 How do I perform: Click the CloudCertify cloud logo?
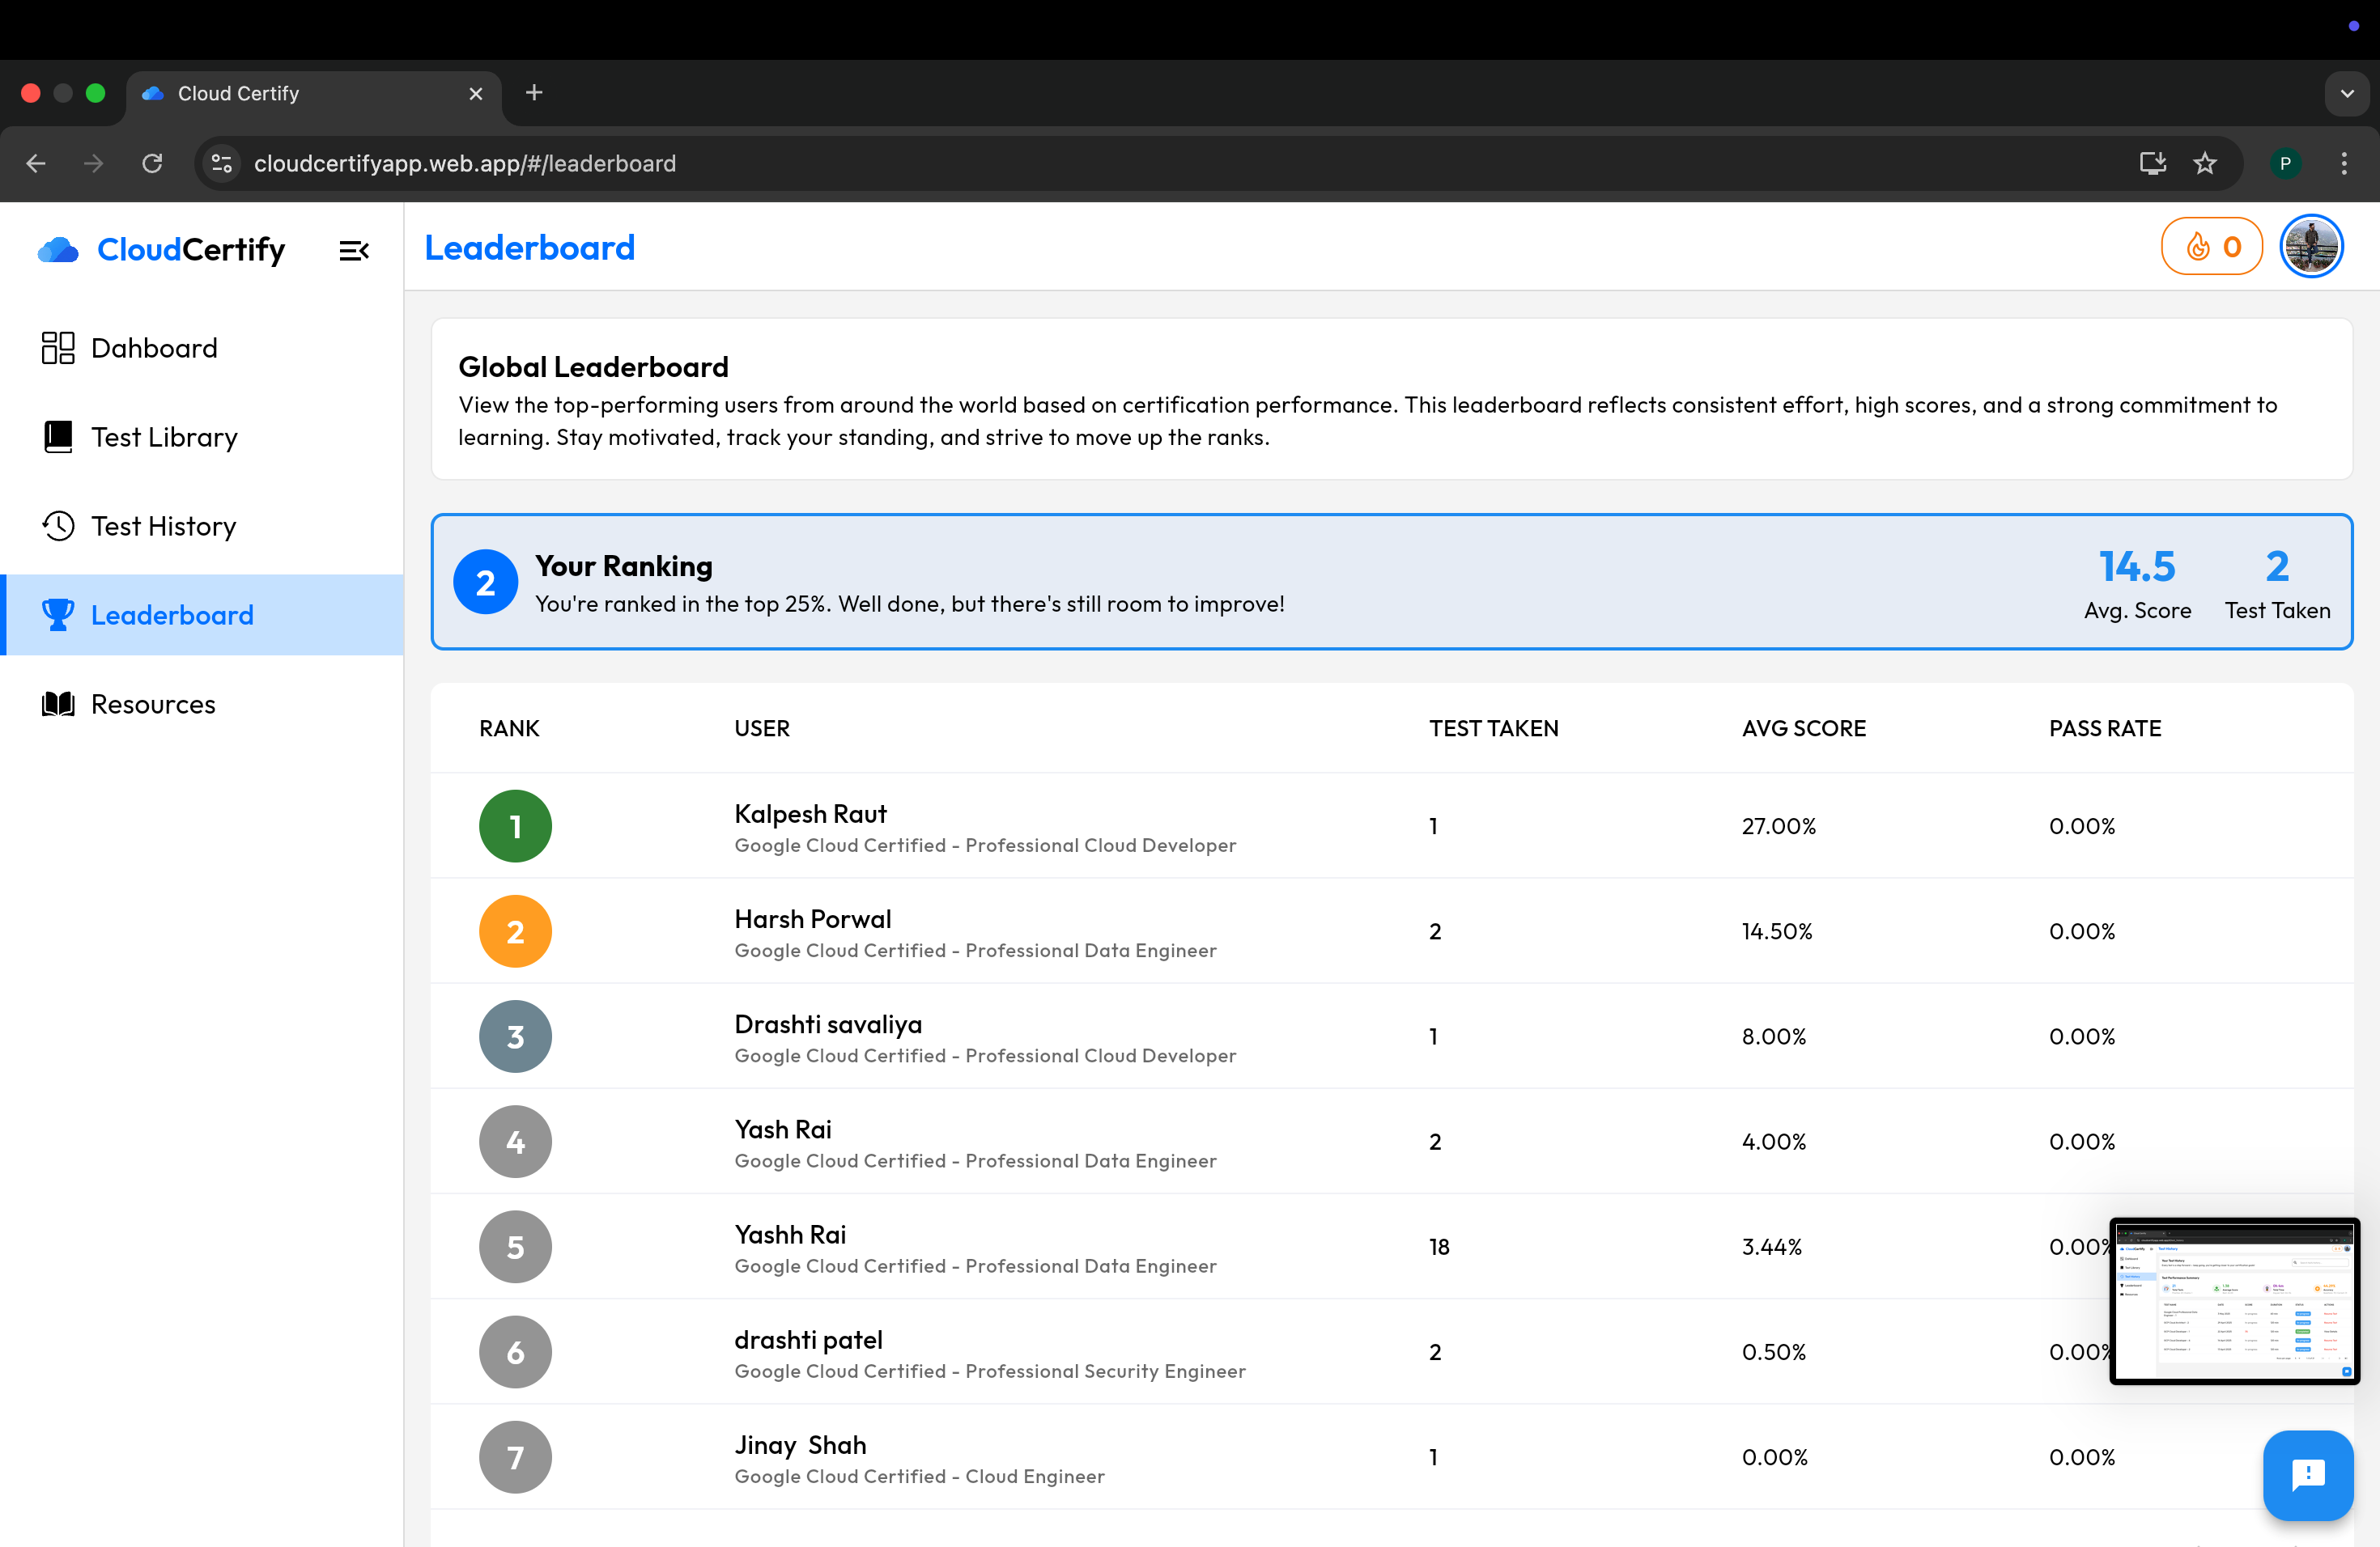(x=58, y=250)
